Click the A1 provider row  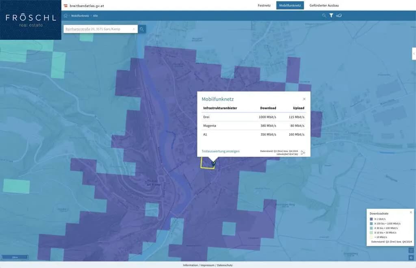pyautogui.click(x=253, y=134)
